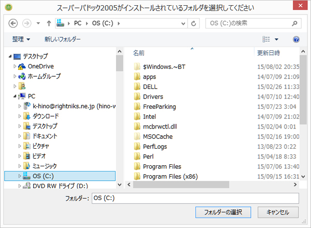Expand the OS (C:) tree node
The image size is (311, 228).
pyautogui.click(x=20, y=176)
